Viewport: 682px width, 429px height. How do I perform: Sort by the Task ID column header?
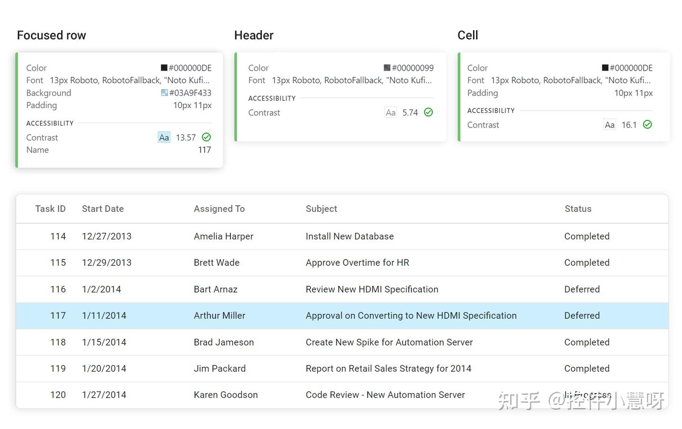[50, 209]
